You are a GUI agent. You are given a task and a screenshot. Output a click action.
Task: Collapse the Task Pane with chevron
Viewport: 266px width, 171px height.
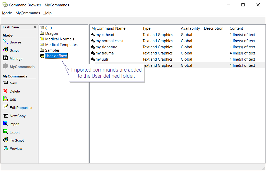point(35,27)
